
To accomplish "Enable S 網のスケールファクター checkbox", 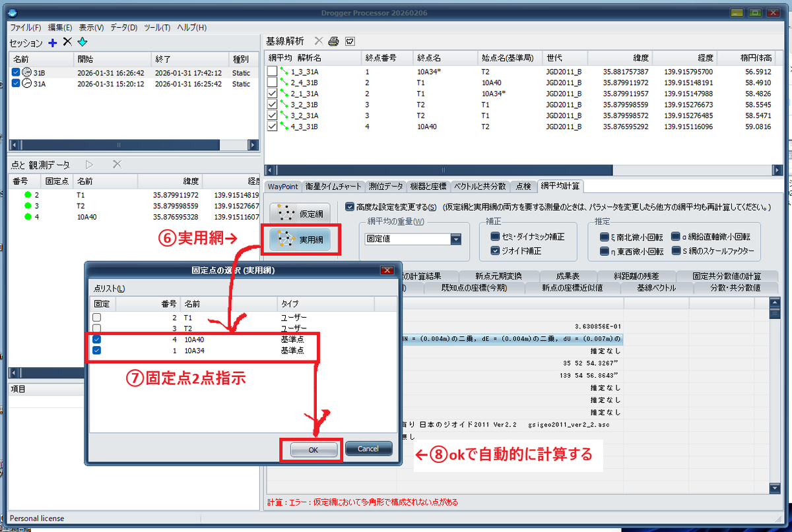I will (676, 251).
